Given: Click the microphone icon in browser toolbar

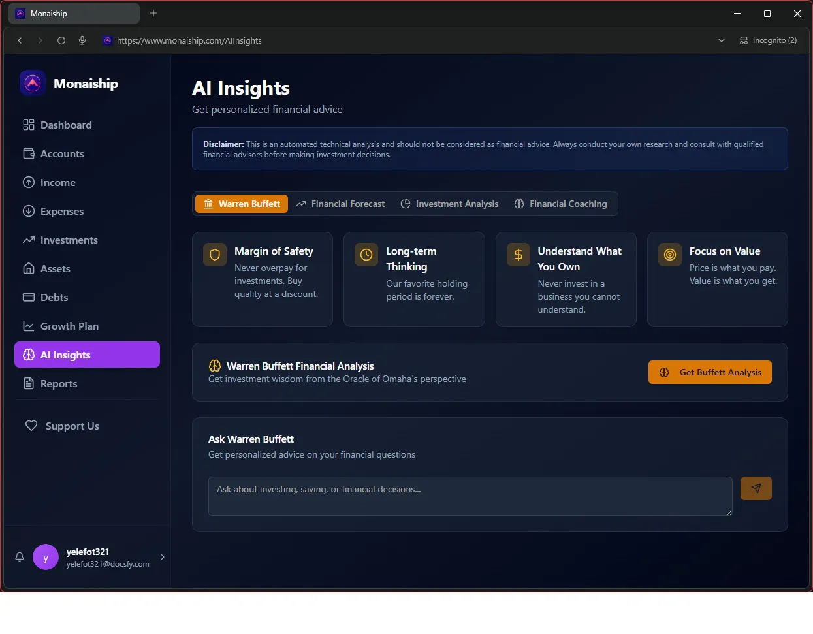Looking at the screenshot, I should (x=82, y=40).
